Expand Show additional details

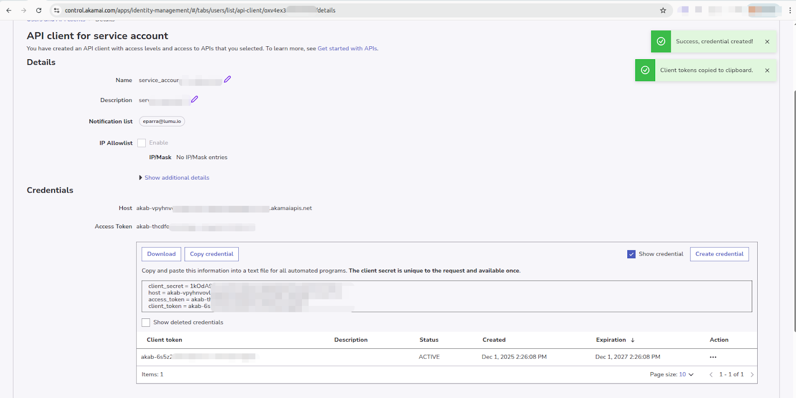[177, 178]
